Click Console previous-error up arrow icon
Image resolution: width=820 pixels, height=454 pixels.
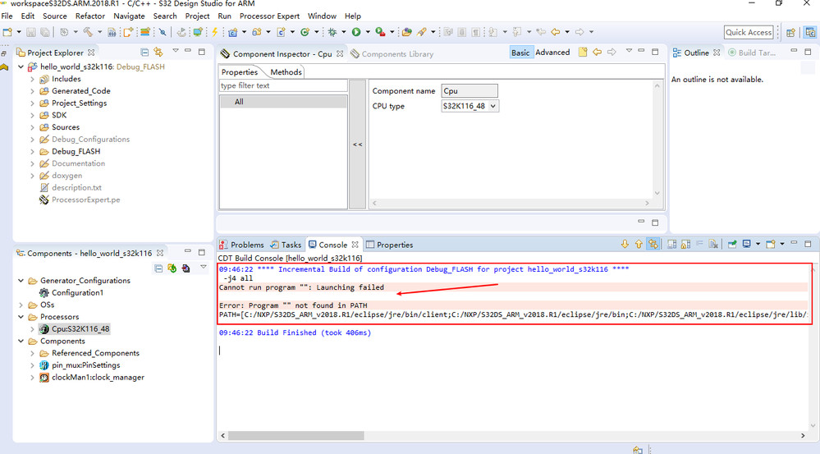coord(639,245)
